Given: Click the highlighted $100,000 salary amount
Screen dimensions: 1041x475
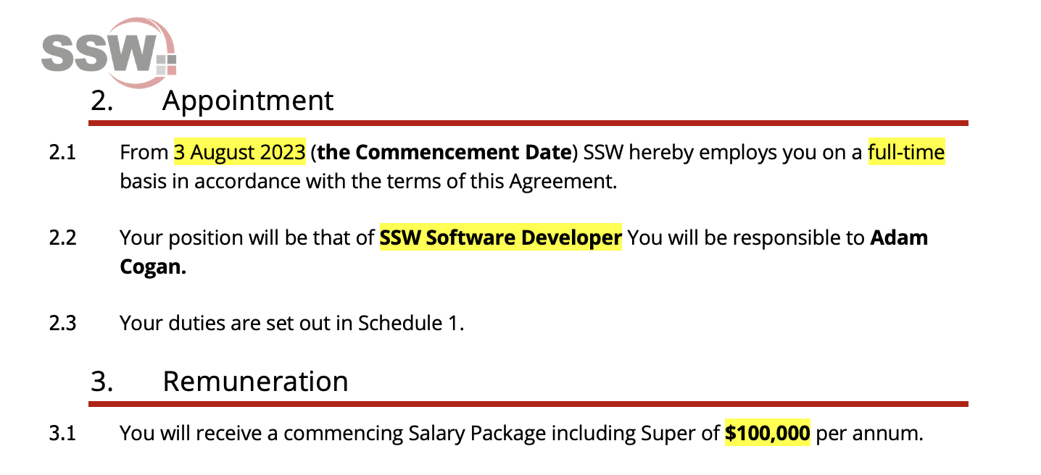Looking at the screenshot, I should (x=767, y=434).
